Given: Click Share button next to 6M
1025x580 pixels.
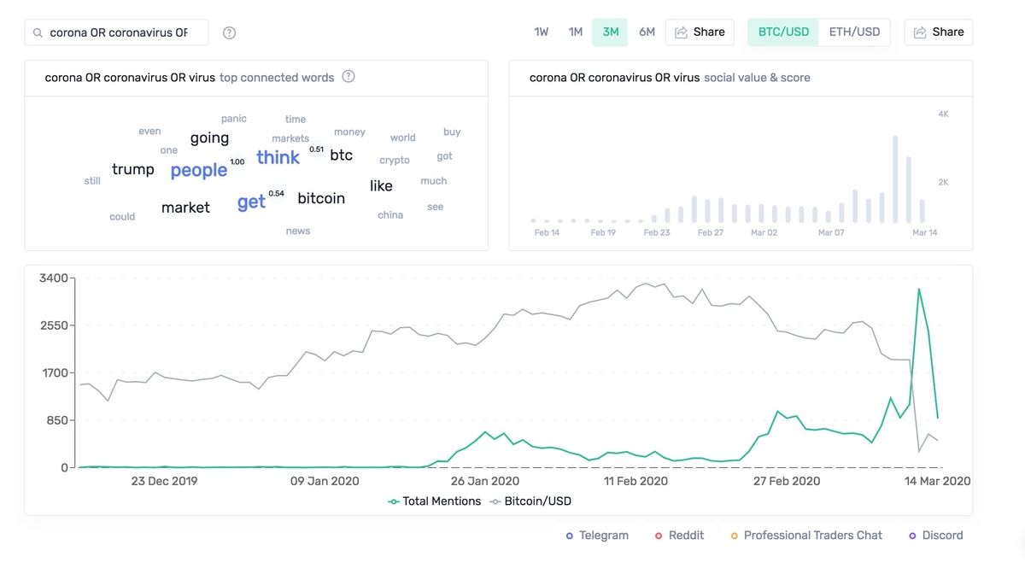Looking at the screenshot, I should [700, 32].
